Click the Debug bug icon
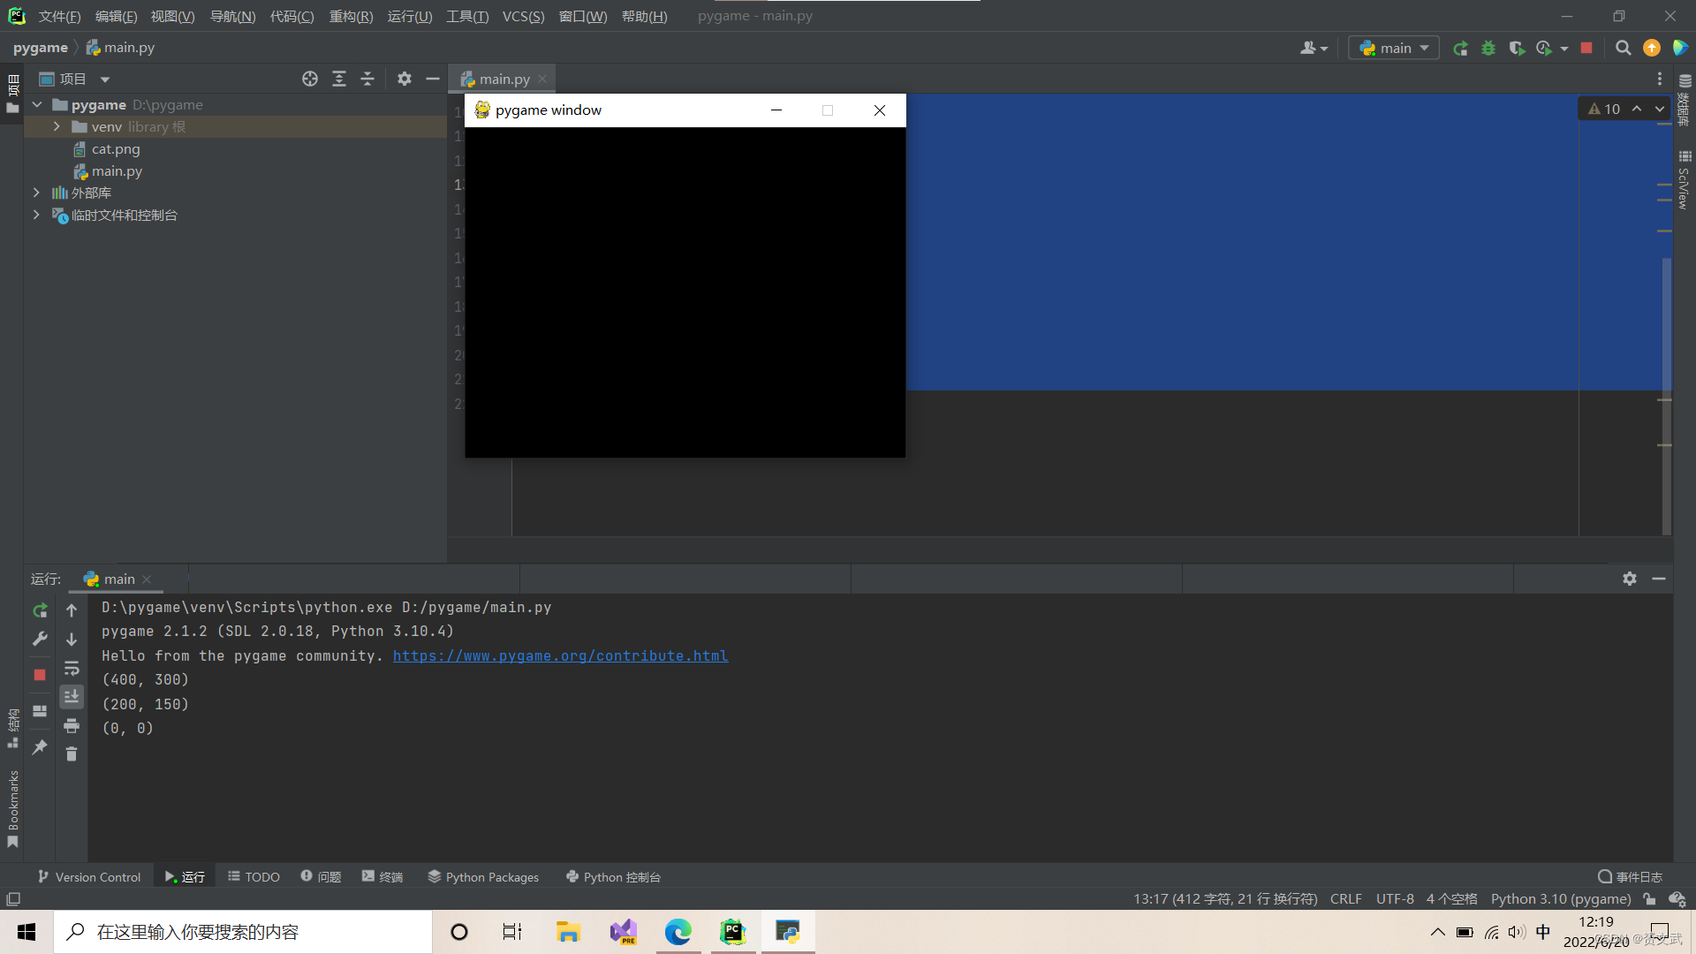The image size is (1696, 954). (x=1488, y=49)
